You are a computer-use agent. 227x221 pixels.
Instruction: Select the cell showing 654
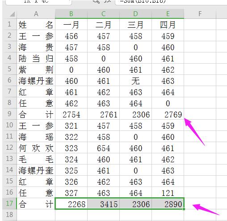click(103, 147)
